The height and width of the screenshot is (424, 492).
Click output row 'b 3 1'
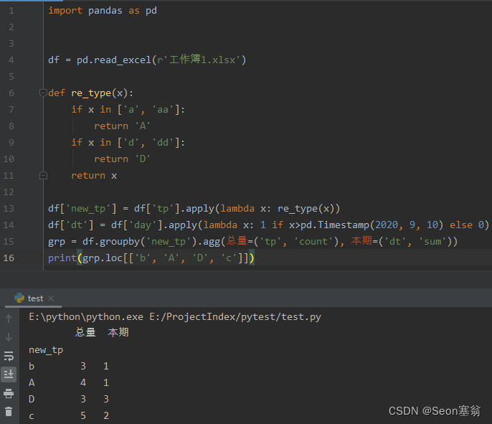[x=69, y=367]
